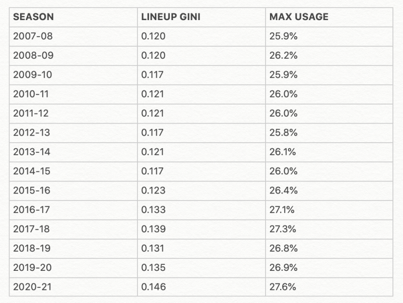Click the 2019-20 season cell

33,268
